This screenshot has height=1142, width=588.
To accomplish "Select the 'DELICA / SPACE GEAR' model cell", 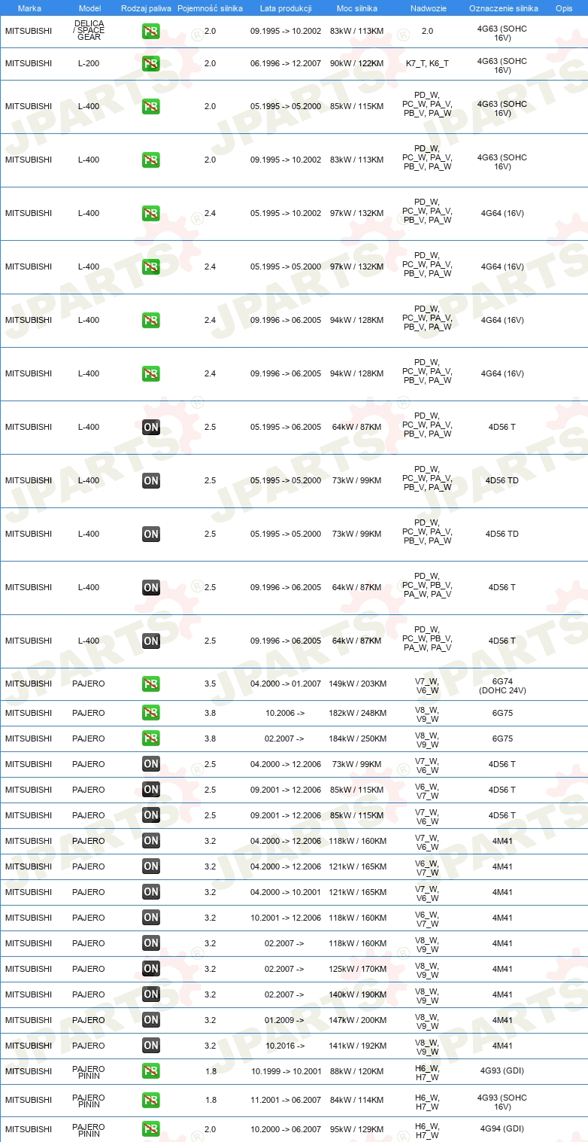I will pyautogui.click(x=89, y=31).
